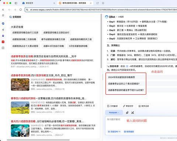Add a new sidebar shortcut via plus box
This screenshot has height=141, width=177.
click(x=3, y=48)
